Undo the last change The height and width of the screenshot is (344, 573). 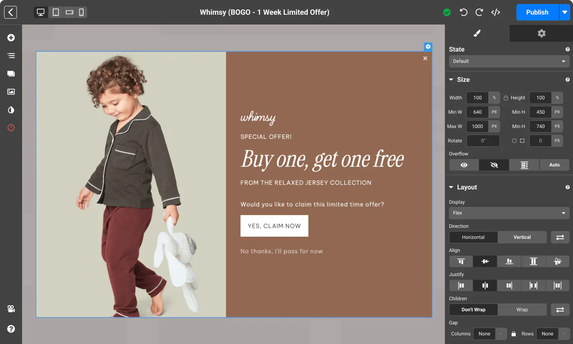463,12
